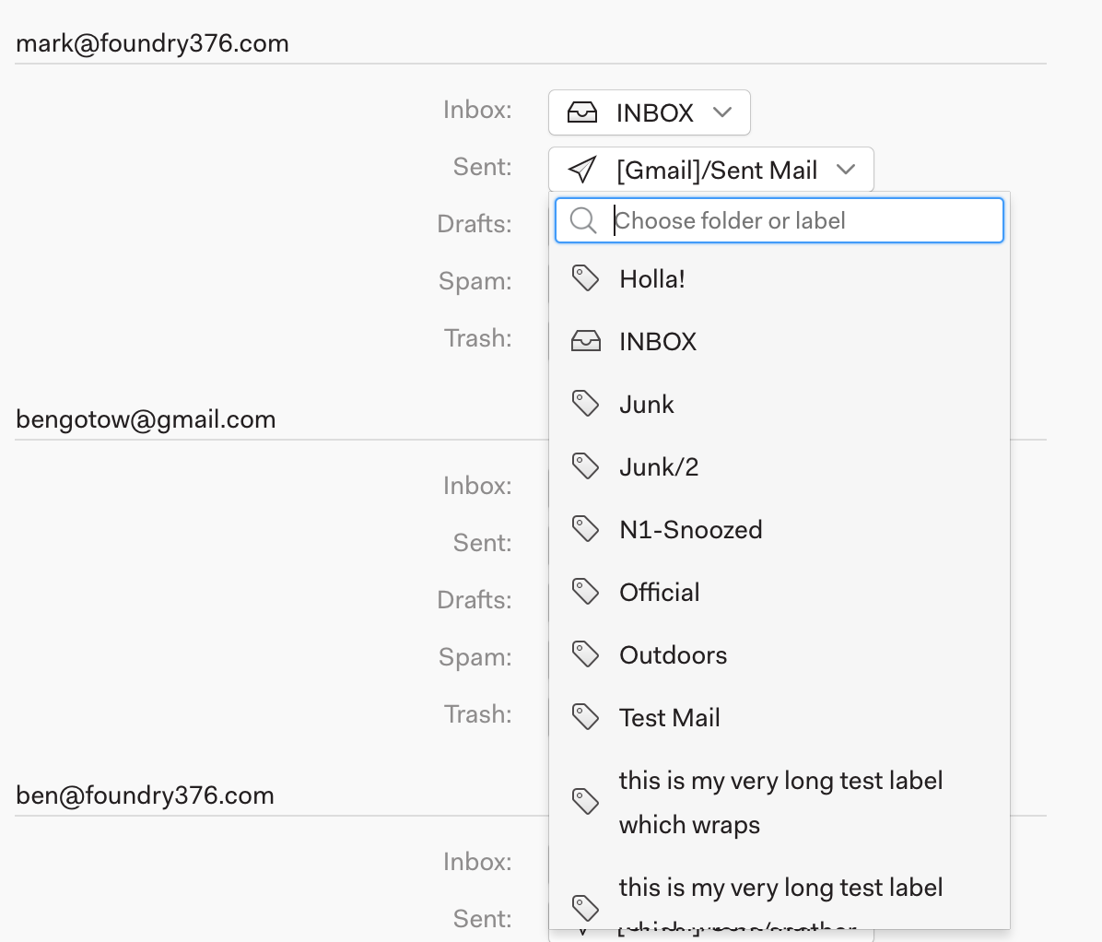Click the tag icon beside Official

pyautogui.click(x=586, y=591)
